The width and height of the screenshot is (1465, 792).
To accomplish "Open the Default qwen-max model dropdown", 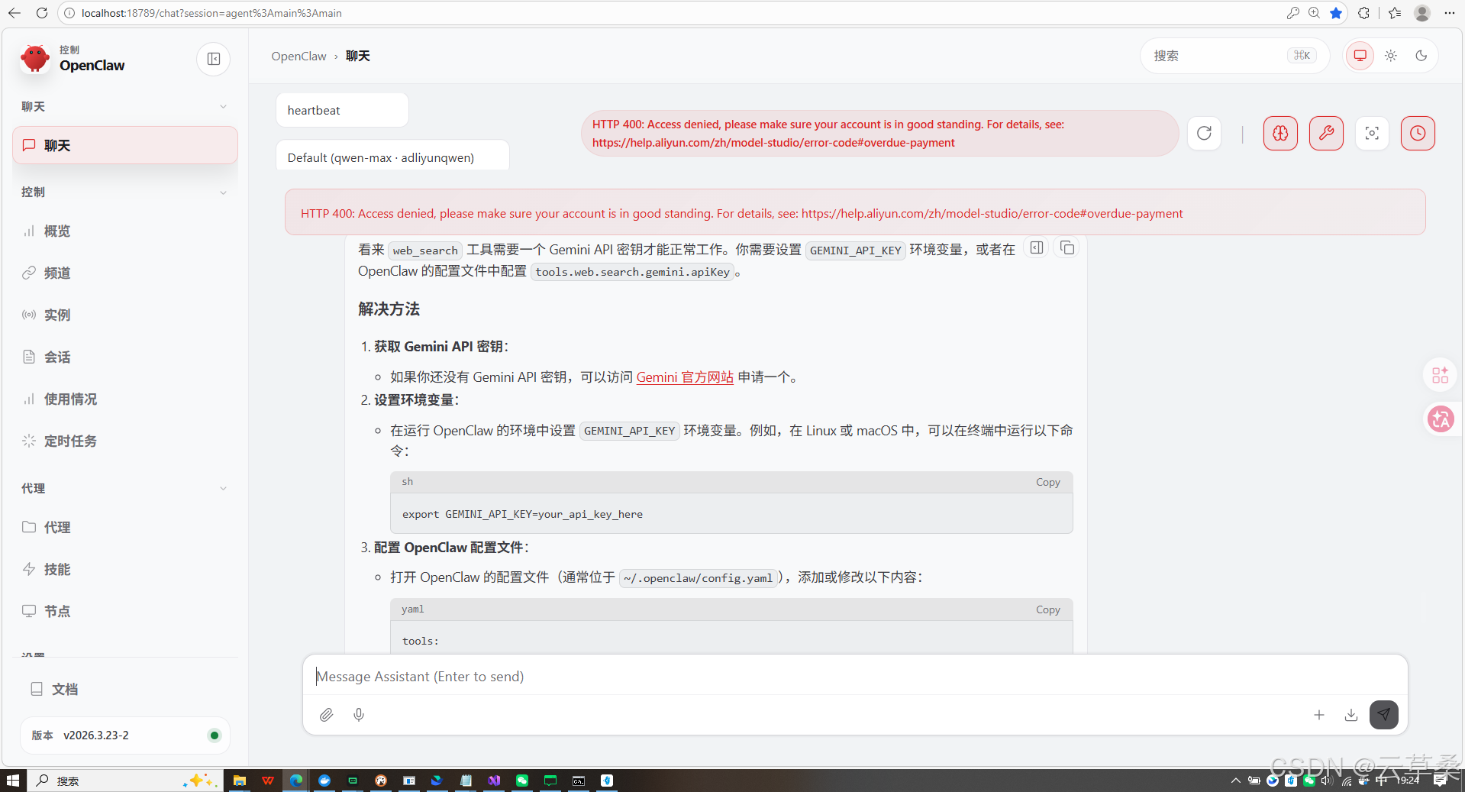I will click(392, 157).
